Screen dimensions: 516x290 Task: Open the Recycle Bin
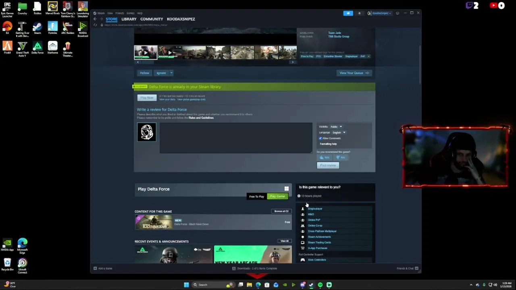(x=7, y=265)
